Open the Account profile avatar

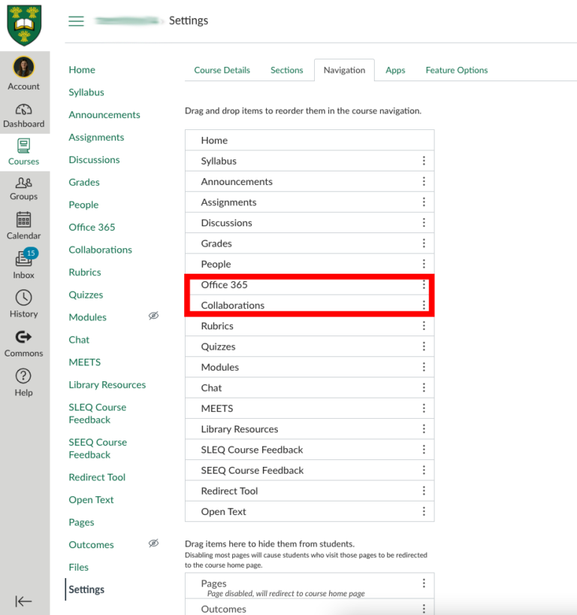(x=24, y=68)
